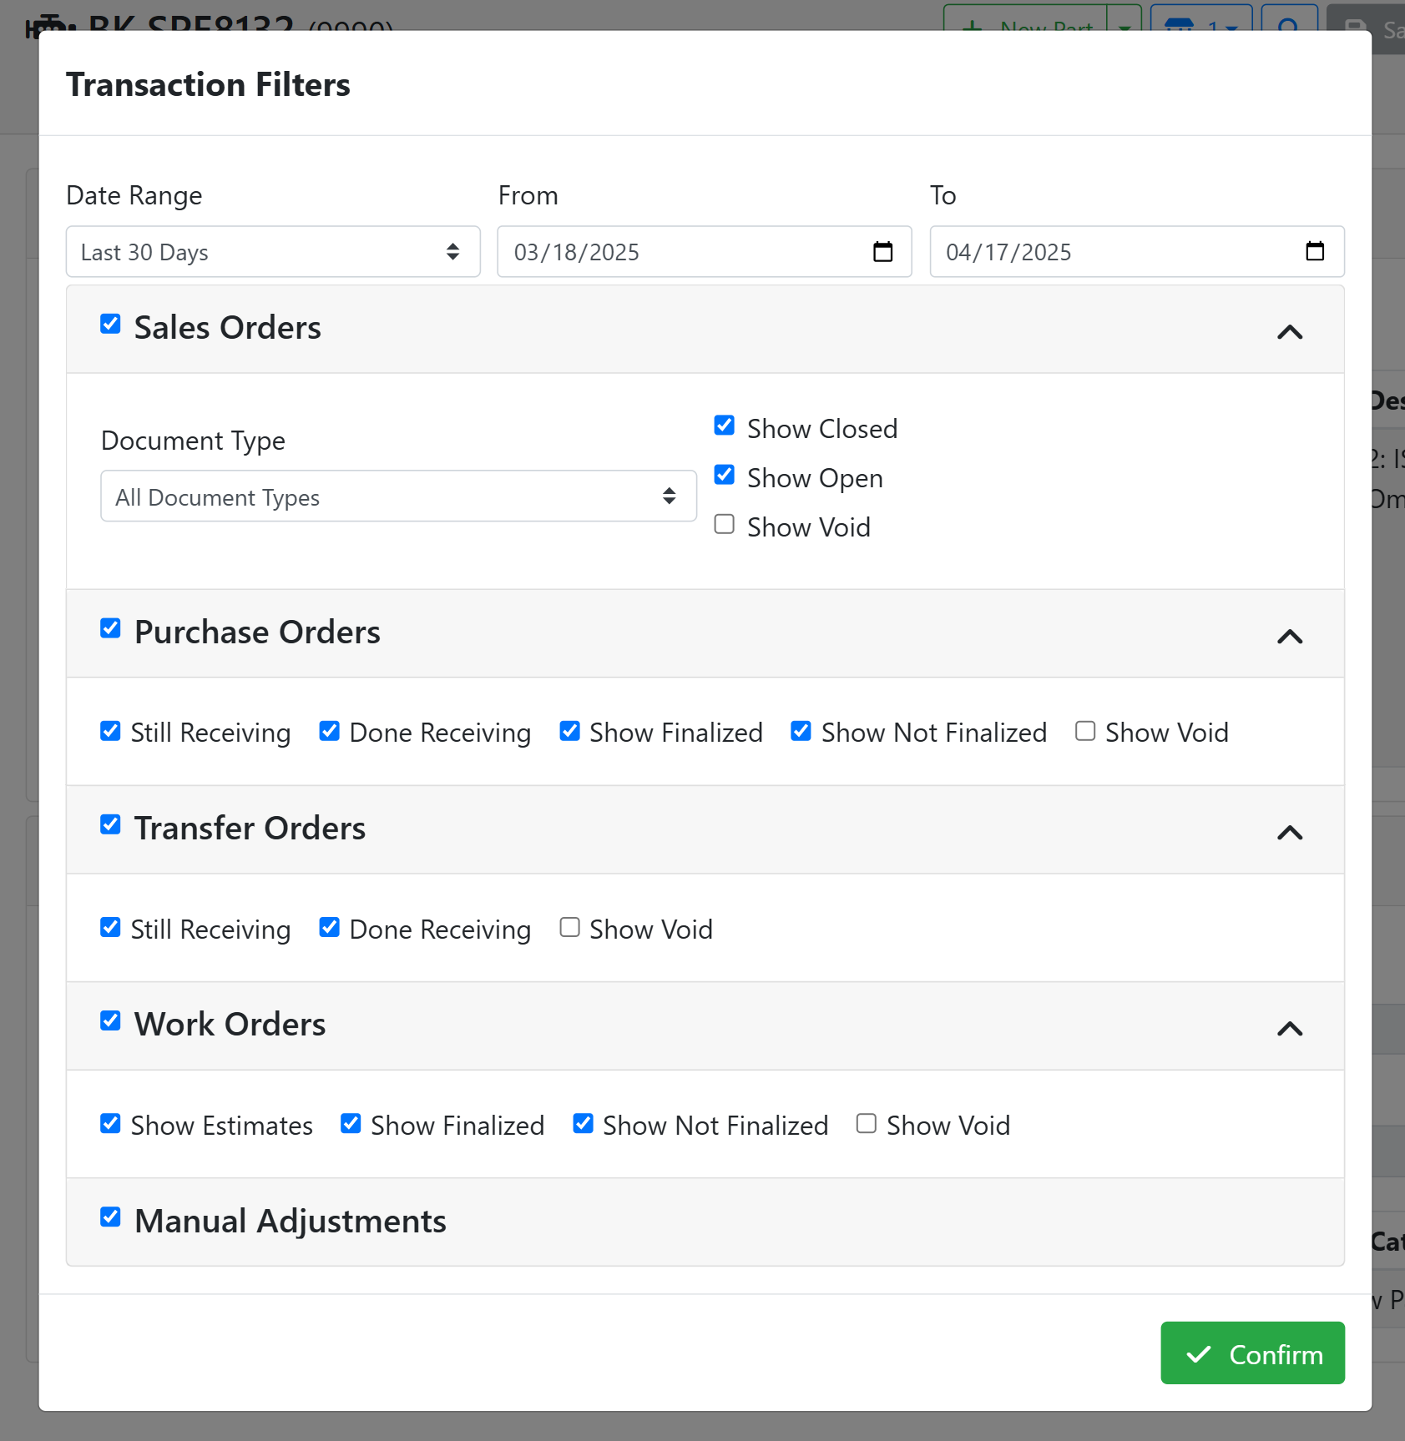Image resolution: width=1405 pixels, height=1441 pixels.
Task: Disable the Manual Adjustments checkbox
Action: pos(110,1217)
